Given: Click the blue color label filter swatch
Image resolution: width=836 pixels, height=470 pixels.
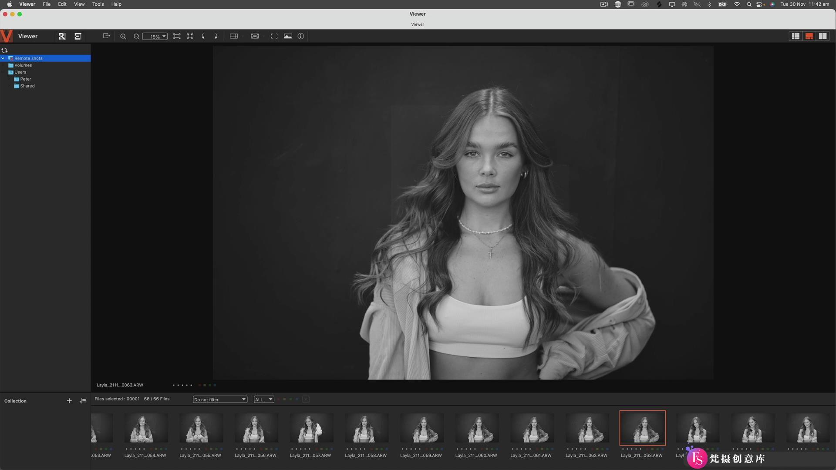Looking at the screenshot, I should [297, 399].
